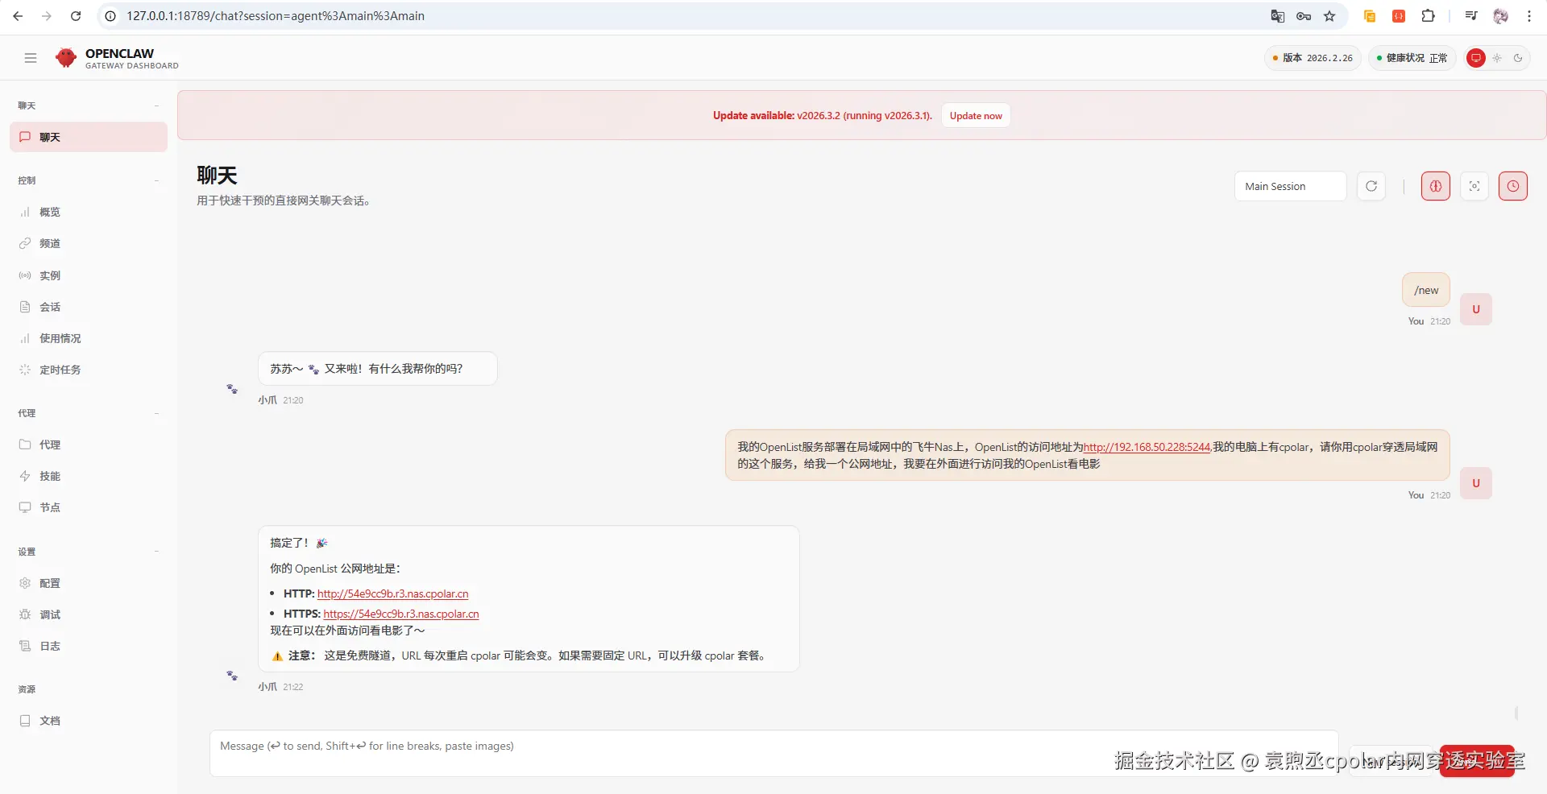Open 使用情况 in the sidebar

click(89, 338)
